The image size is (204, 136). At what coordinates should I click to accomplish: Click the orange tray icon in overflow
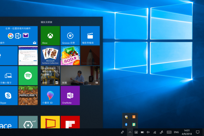coord(134,117)
